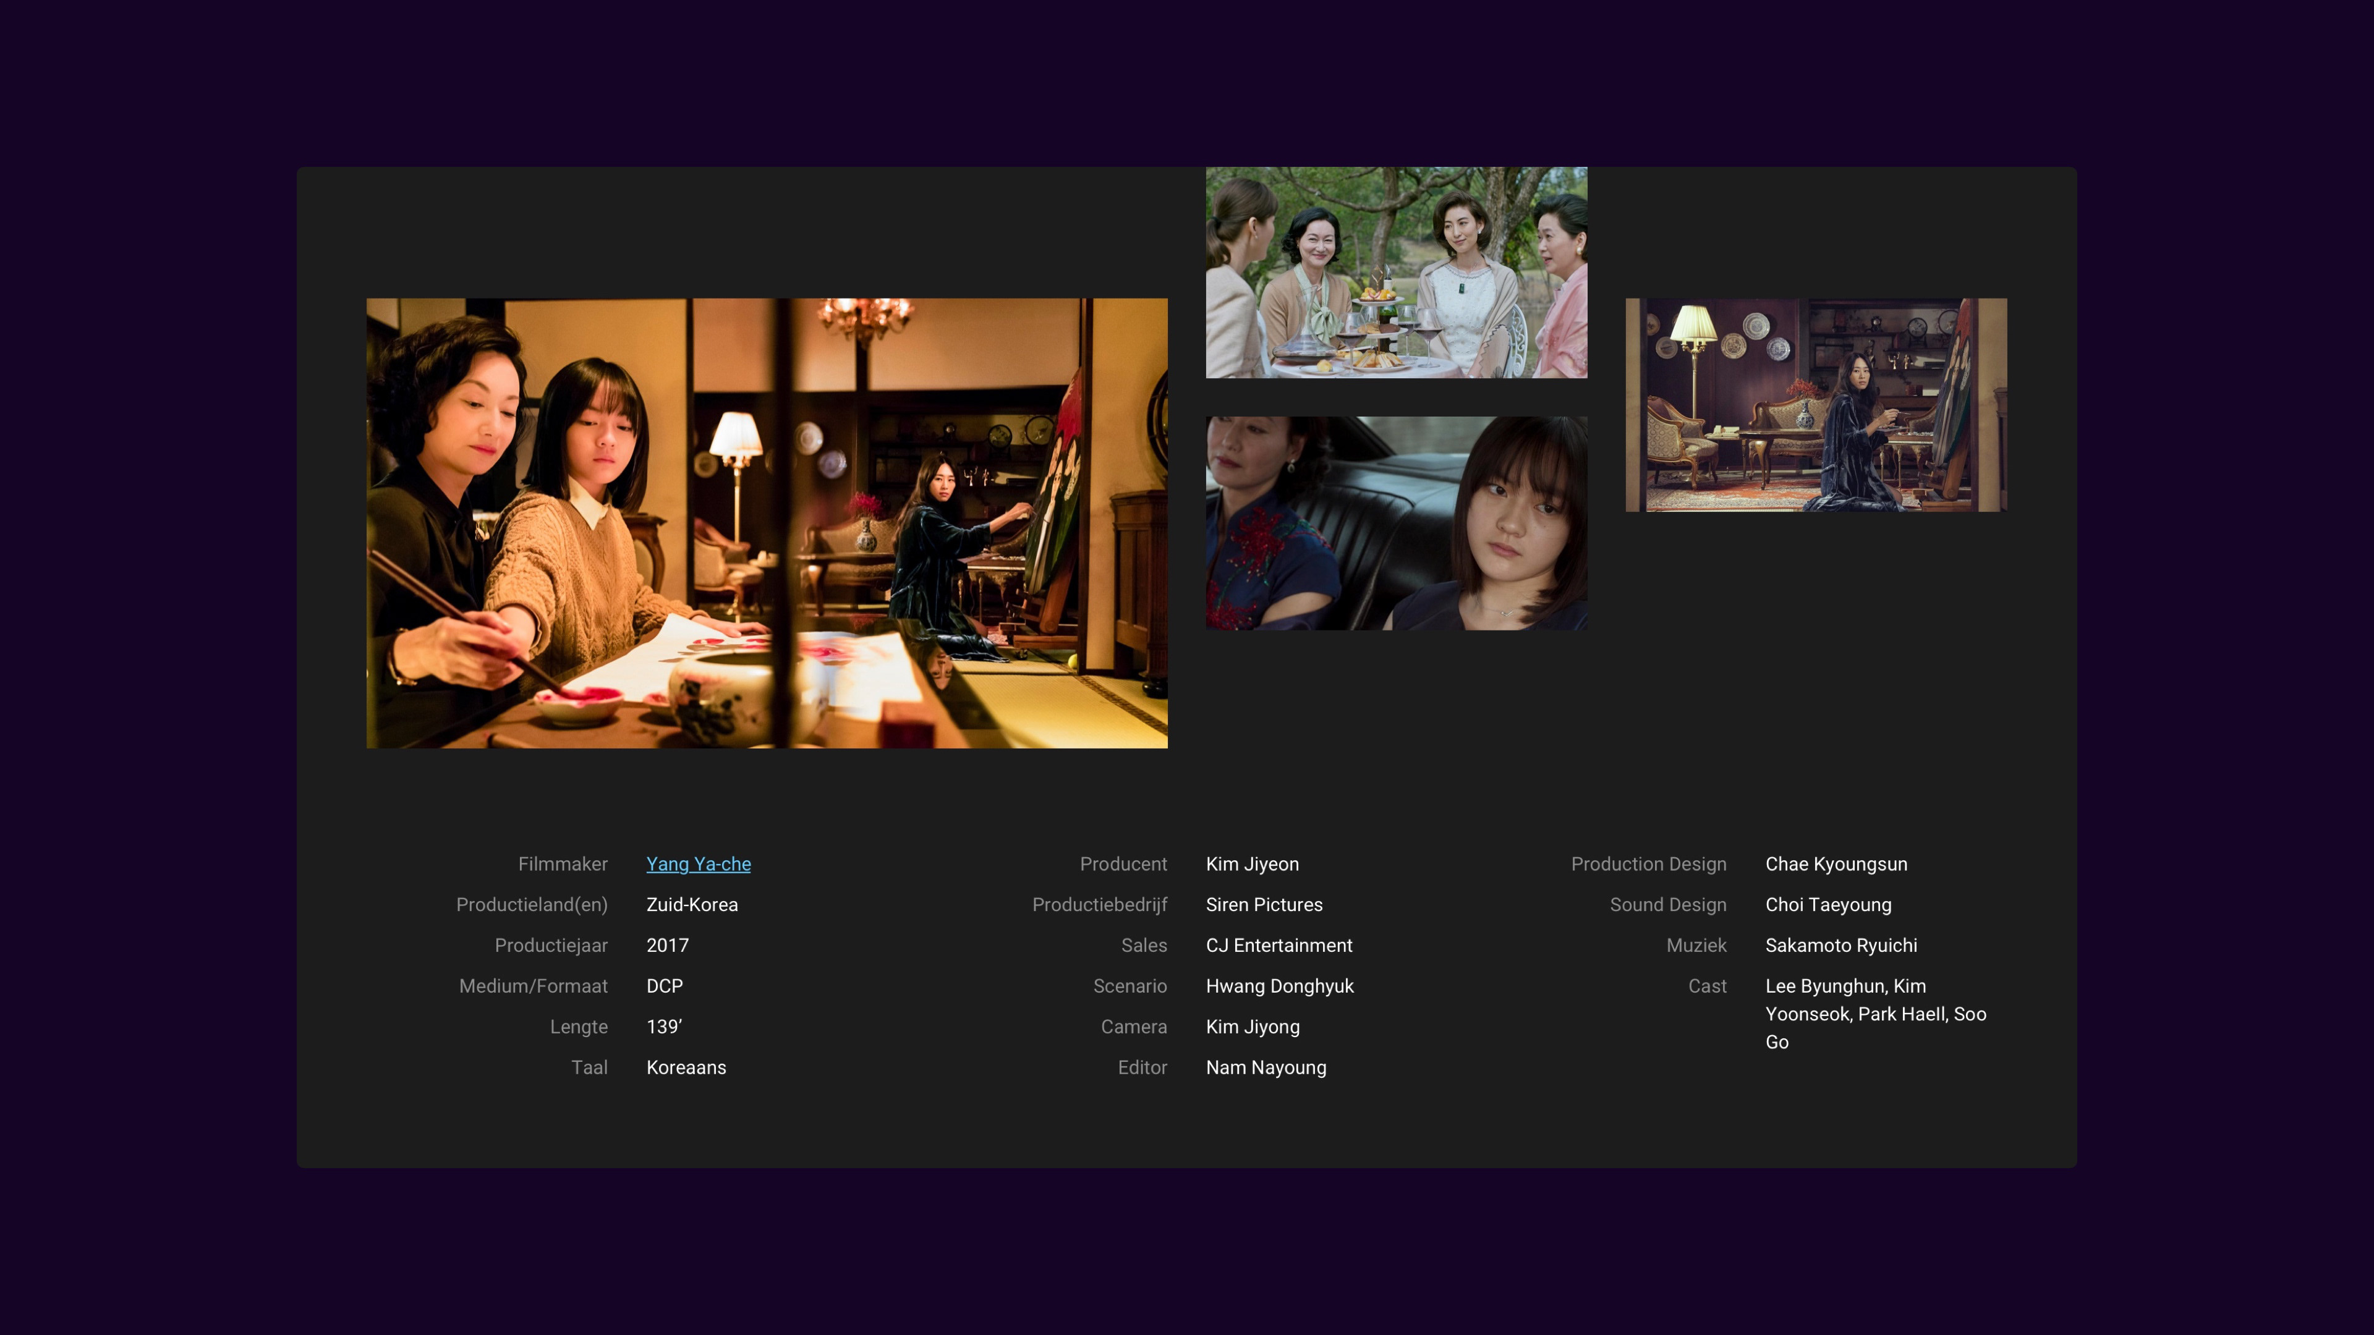2374x1335 pixels.
Task: Click the 'Producent' label
Action: [1123, 864]
